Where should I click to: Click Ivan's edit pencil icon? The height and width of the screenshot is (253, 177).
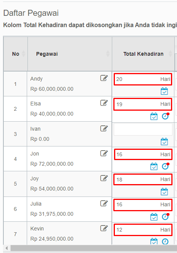[x=104, y=128]
